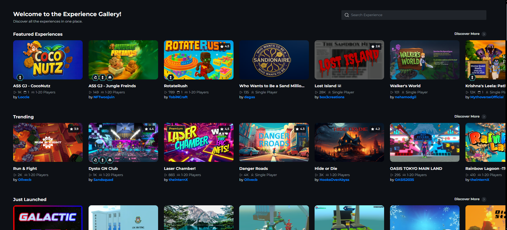This screenshot has height=230, width=507.
Task: Click the play count icon under CocoNutz
Action: point(15,92)
